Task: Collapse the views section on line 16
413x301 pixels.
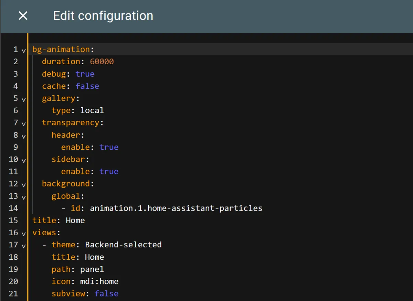Action: [23, 234]
